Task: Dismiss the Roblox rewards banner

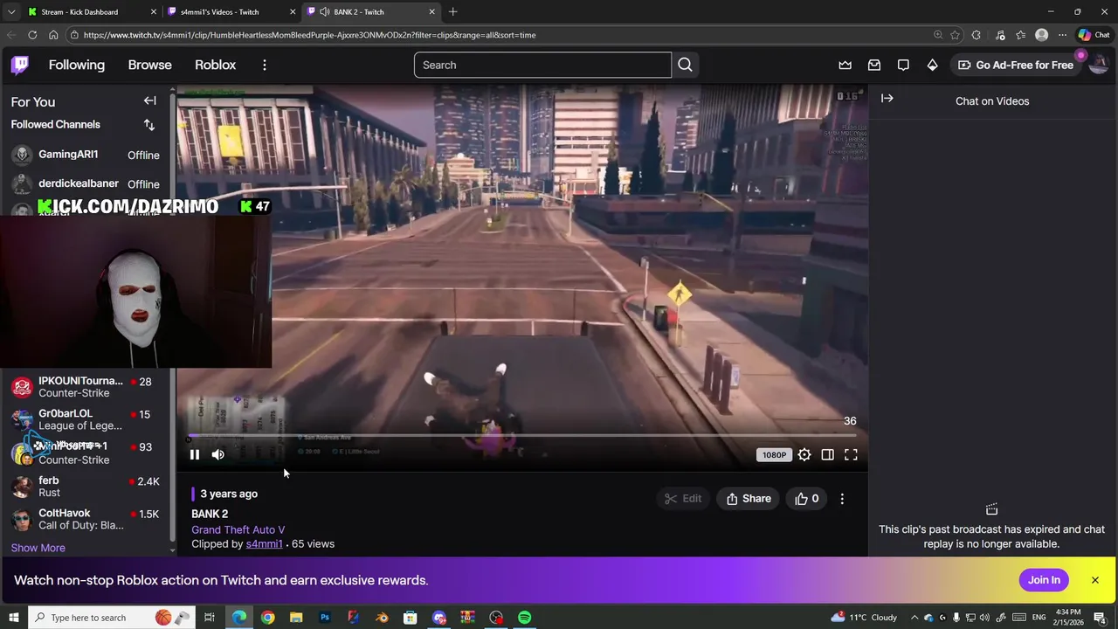Action: [1094, 580]
